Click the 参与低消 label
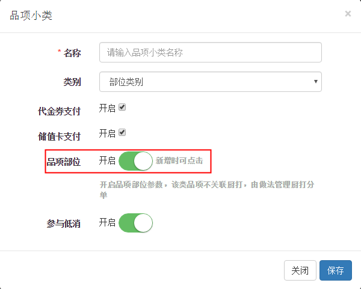The height and width of the screenshot is (289, 361). pos(63,224)
